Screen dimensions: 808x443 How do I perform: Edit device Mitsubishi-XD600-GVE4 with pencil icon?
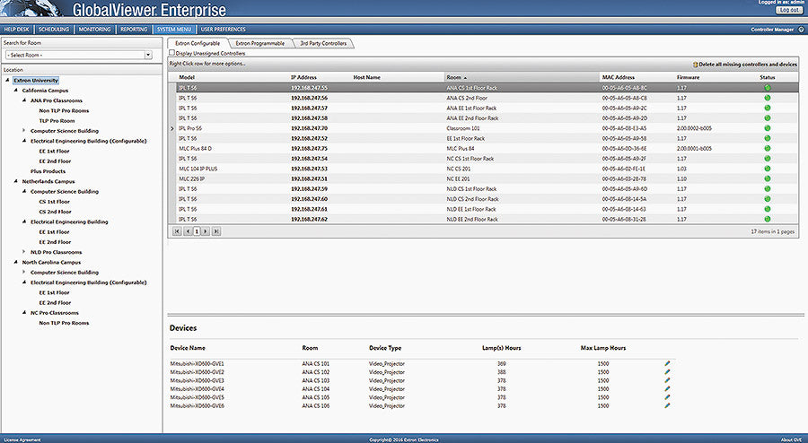tap(667, 388)
